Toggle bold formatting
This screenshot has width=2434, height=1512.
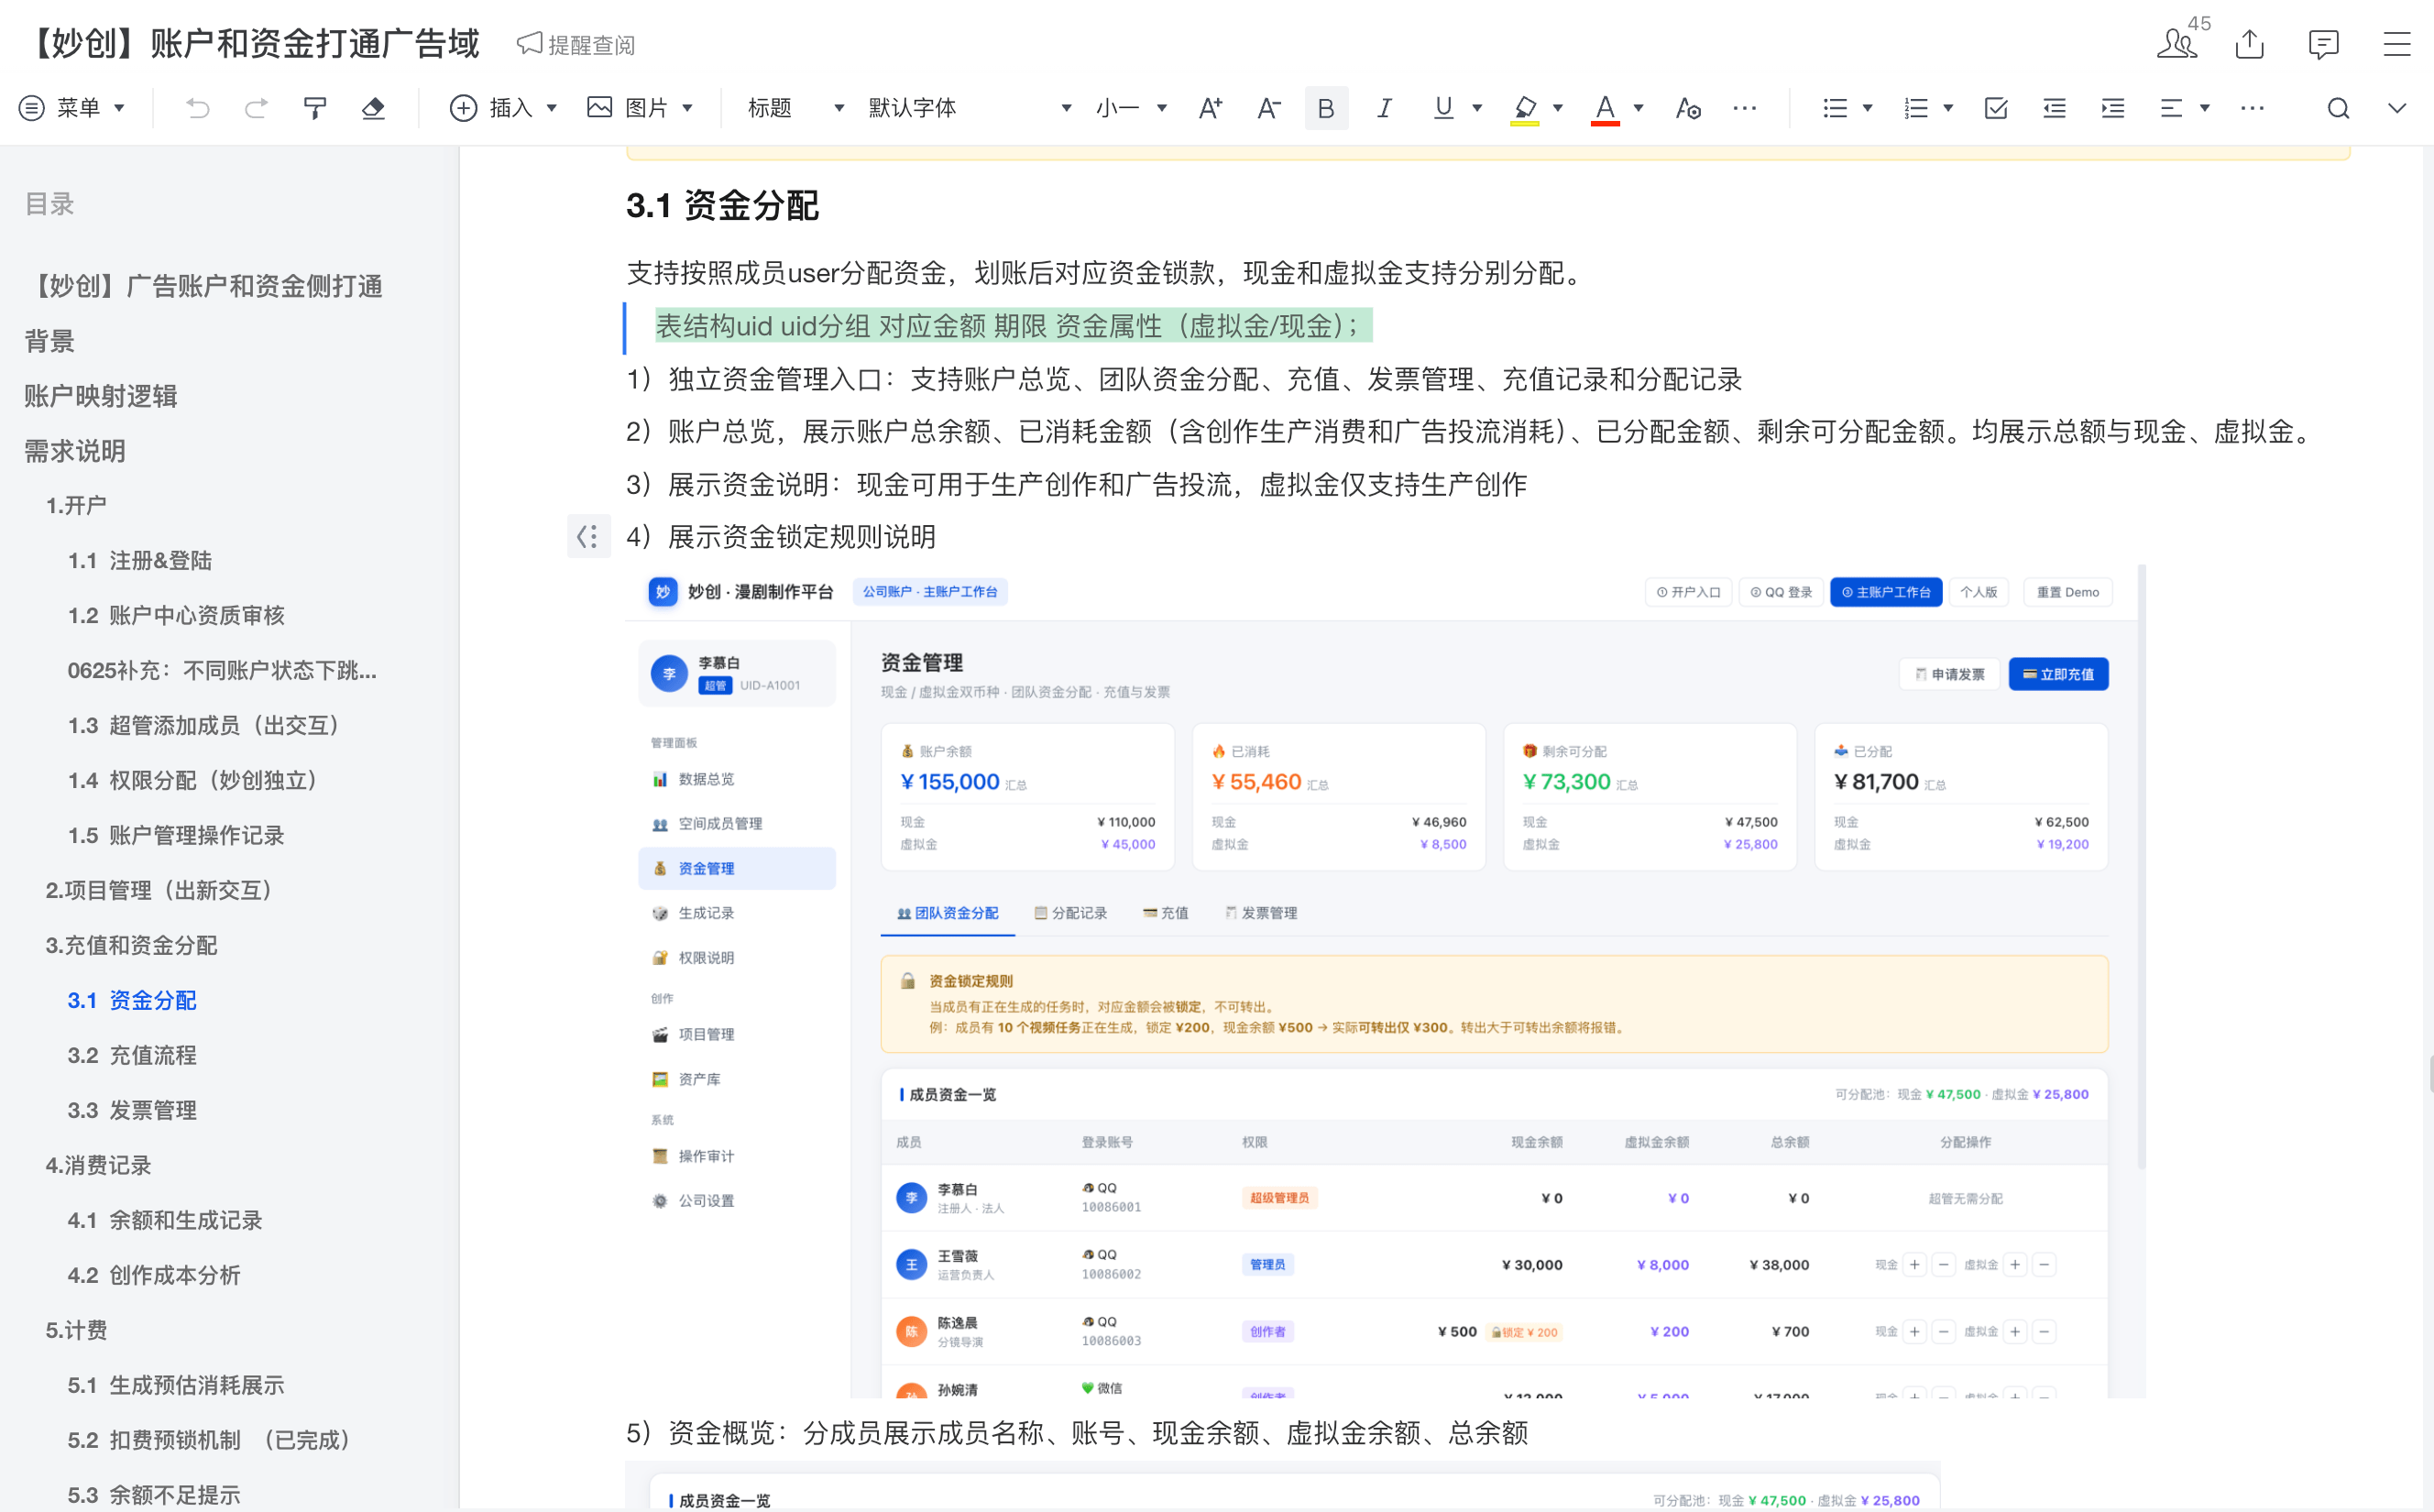point(1326,108)
